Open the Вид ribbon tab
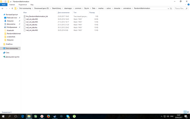Screen dimensions: 190x119 click(x=32, y=5)
